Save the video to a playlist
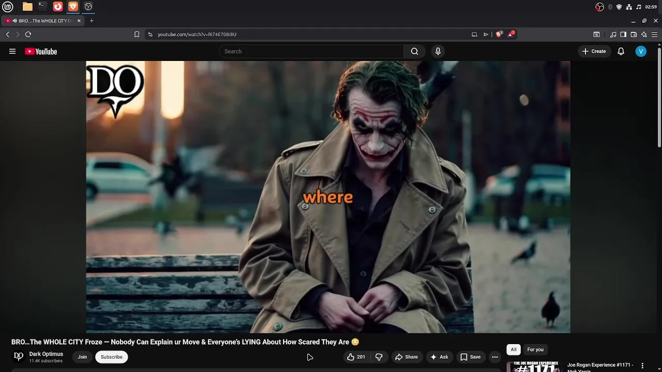This screenshot has width=662, height=372. [471, 357]
